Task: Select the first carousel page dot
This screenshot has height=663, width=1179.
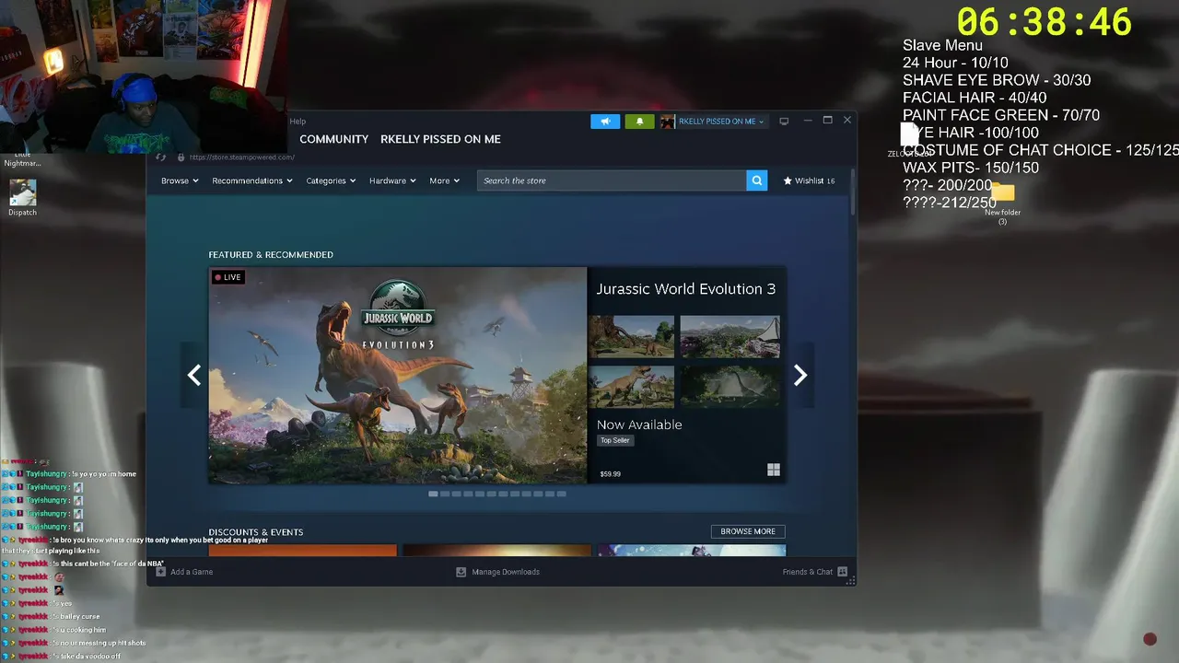Action: pos(433,494)
